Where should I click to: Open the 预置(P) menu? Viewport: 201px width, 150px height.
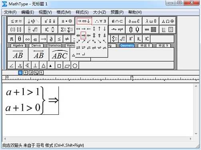tap(117, 12)
